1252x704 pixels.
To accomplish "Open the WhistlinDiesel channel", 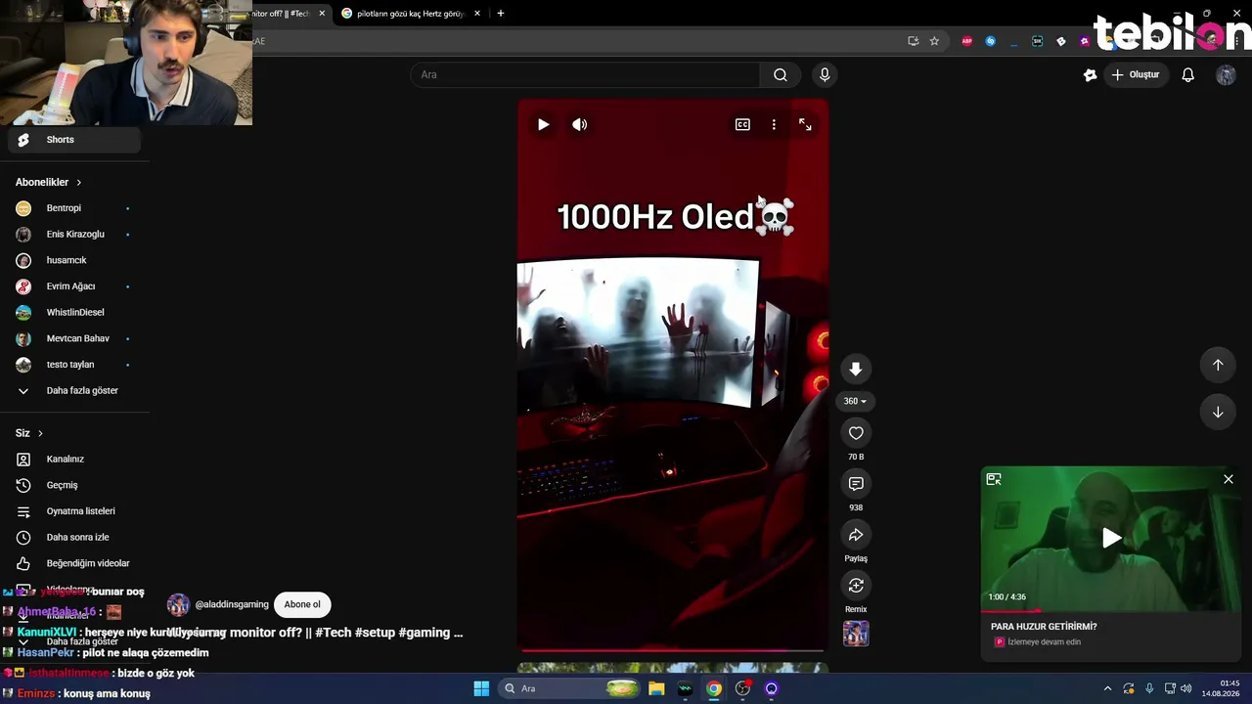I will tap(74, 312).
